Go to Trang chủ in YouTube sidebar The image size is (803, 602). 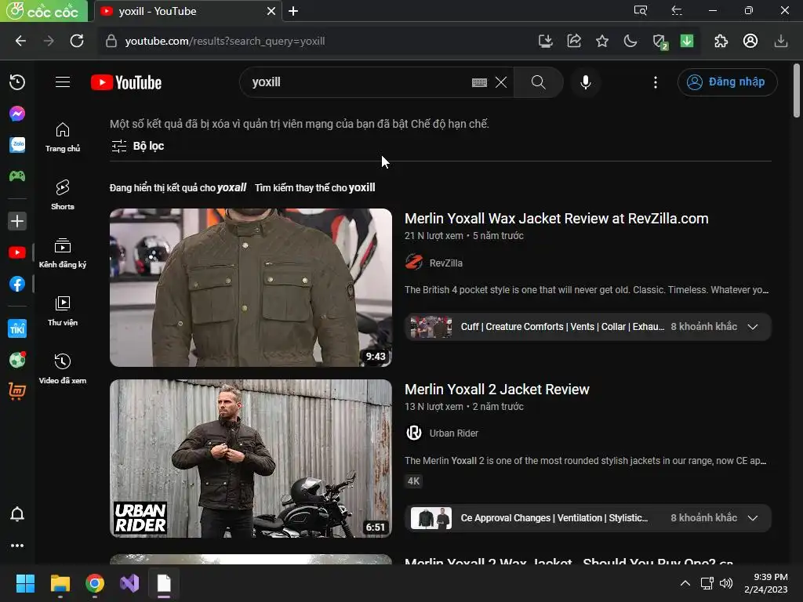pos(63,137)
